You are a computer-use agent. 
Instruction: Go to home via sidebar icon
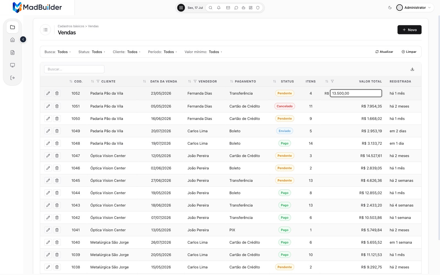click(12, 40)
